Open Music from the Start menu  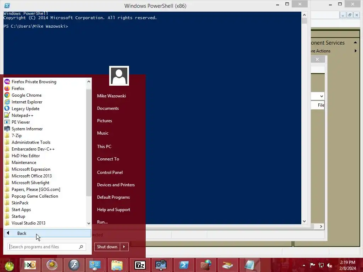pyautogui.click(x=103, y=133)
